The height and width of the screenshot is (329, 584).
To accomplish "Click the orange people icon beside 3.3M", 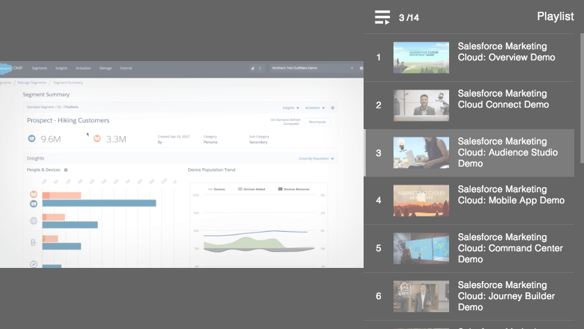I will [97, 139].
